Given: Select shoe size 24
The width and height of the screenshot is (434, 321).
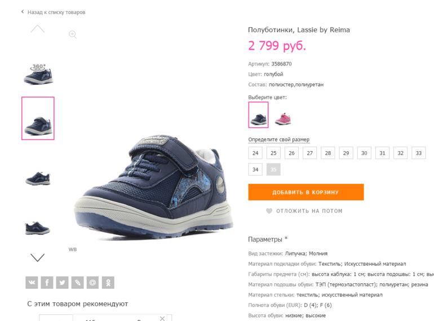Looking at the screenshot, I should pos(255,153).
